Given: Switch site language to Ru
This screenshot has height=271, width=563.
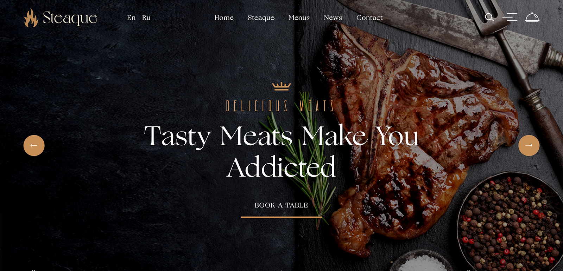Looking at the screenshot, I should (146, 18).
